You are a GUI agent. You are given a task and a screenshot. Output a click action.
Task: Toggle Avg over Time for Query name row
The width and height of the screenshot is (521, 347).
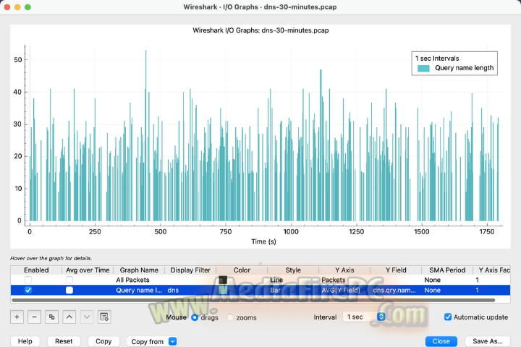[69, 290]
